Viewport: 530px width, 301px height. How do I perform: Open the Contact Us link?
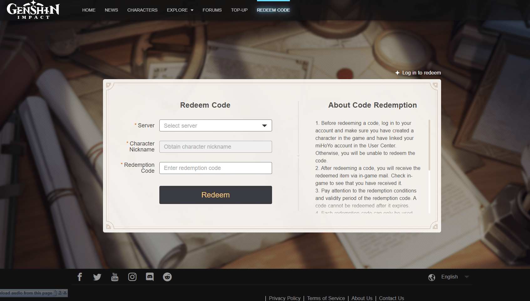point(392,298)
